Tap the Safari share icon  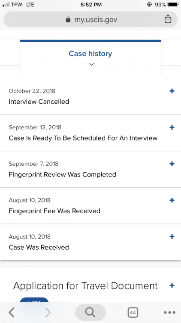pos(168,19)
